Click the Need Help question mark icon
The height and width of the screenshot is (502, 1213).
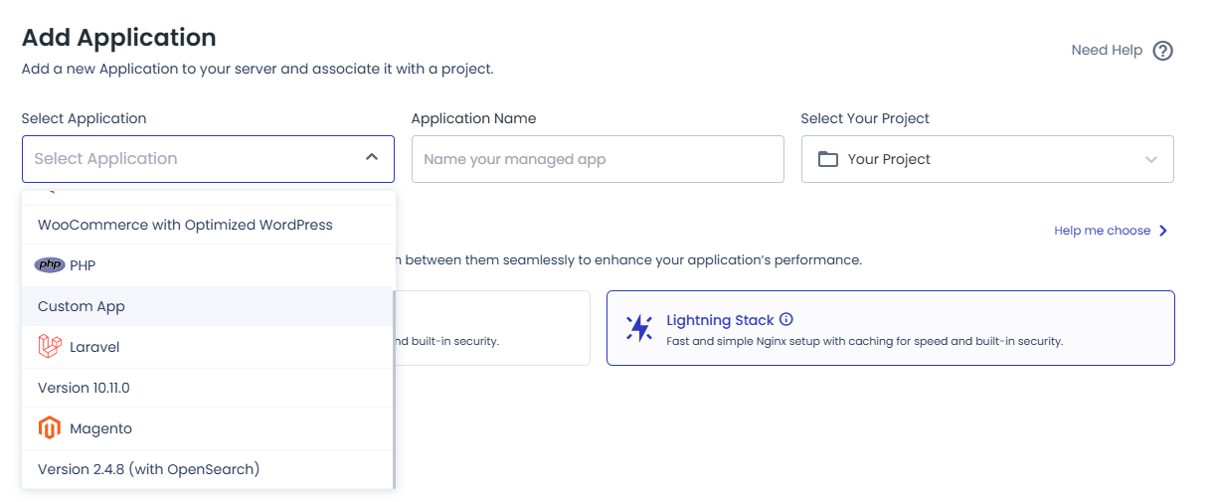1162,51
